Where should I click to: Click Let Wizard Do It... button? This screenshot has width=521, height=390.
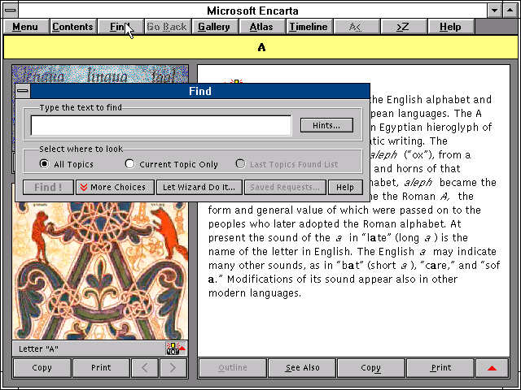tap(199, 187)
